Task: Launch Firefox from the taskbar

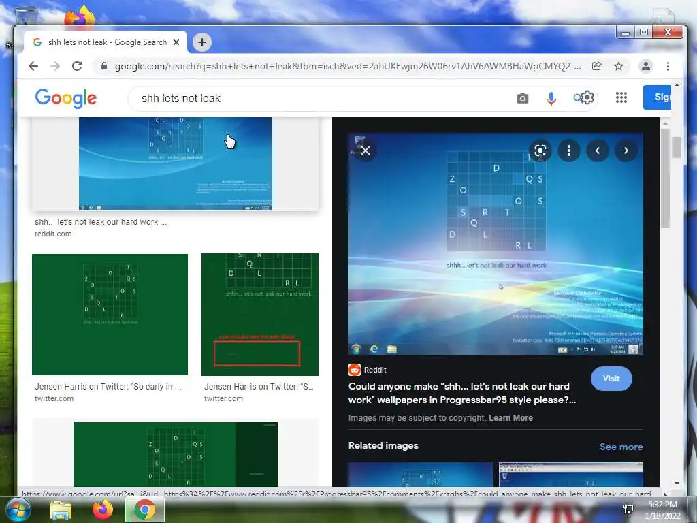Action: [103, 509]
